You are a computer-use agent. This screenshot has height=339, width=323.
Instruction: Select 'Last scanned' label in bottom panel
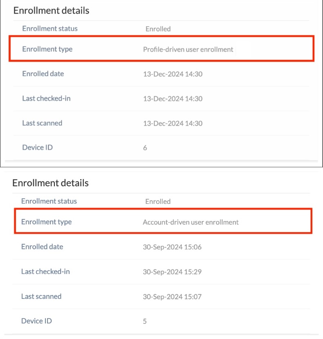click(x=41, y=296)
